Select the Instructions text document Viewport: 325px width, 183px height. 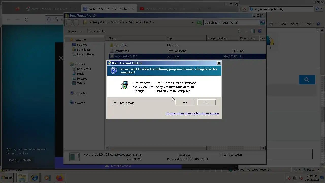(x=121, y=51)
